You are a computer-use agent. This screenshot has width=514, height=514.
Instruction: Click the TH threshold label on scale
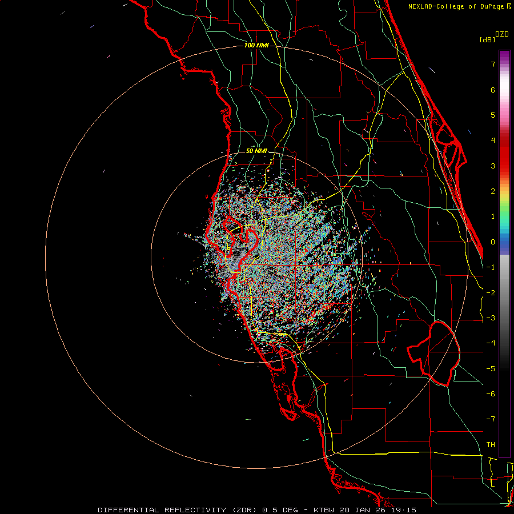tap(491, 445)
